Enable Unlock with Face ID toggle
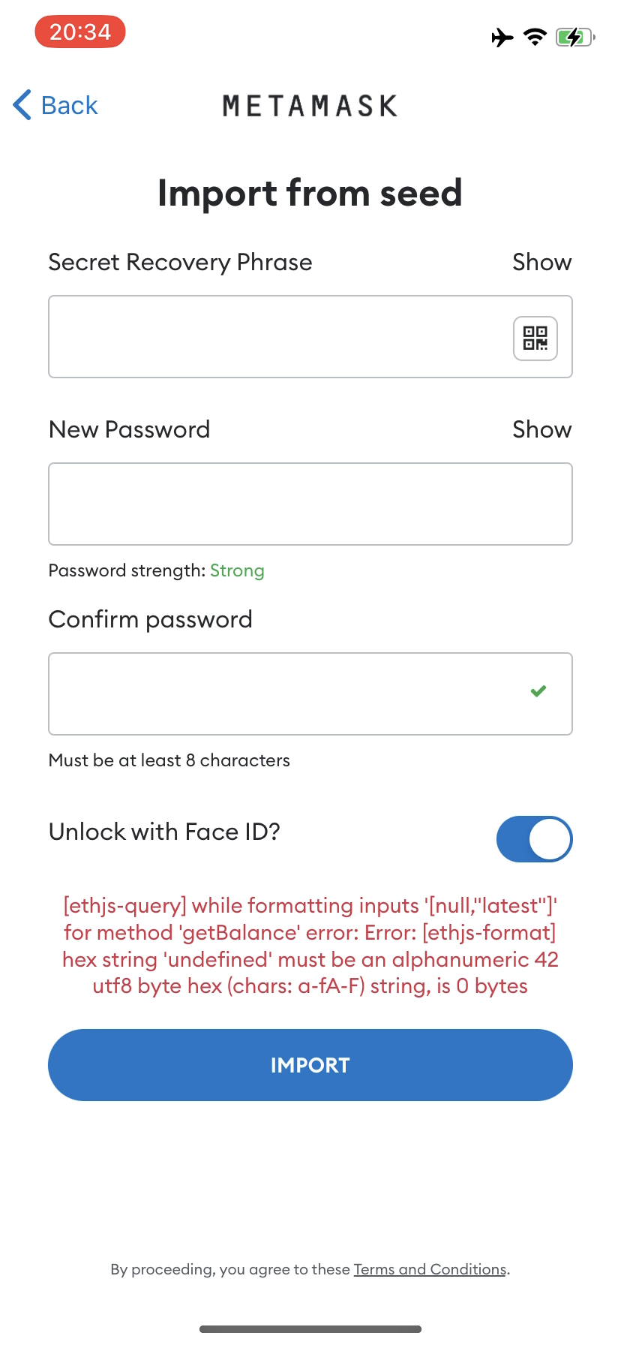Screen dimensions: 621x1345 click(x=534, y=838)
